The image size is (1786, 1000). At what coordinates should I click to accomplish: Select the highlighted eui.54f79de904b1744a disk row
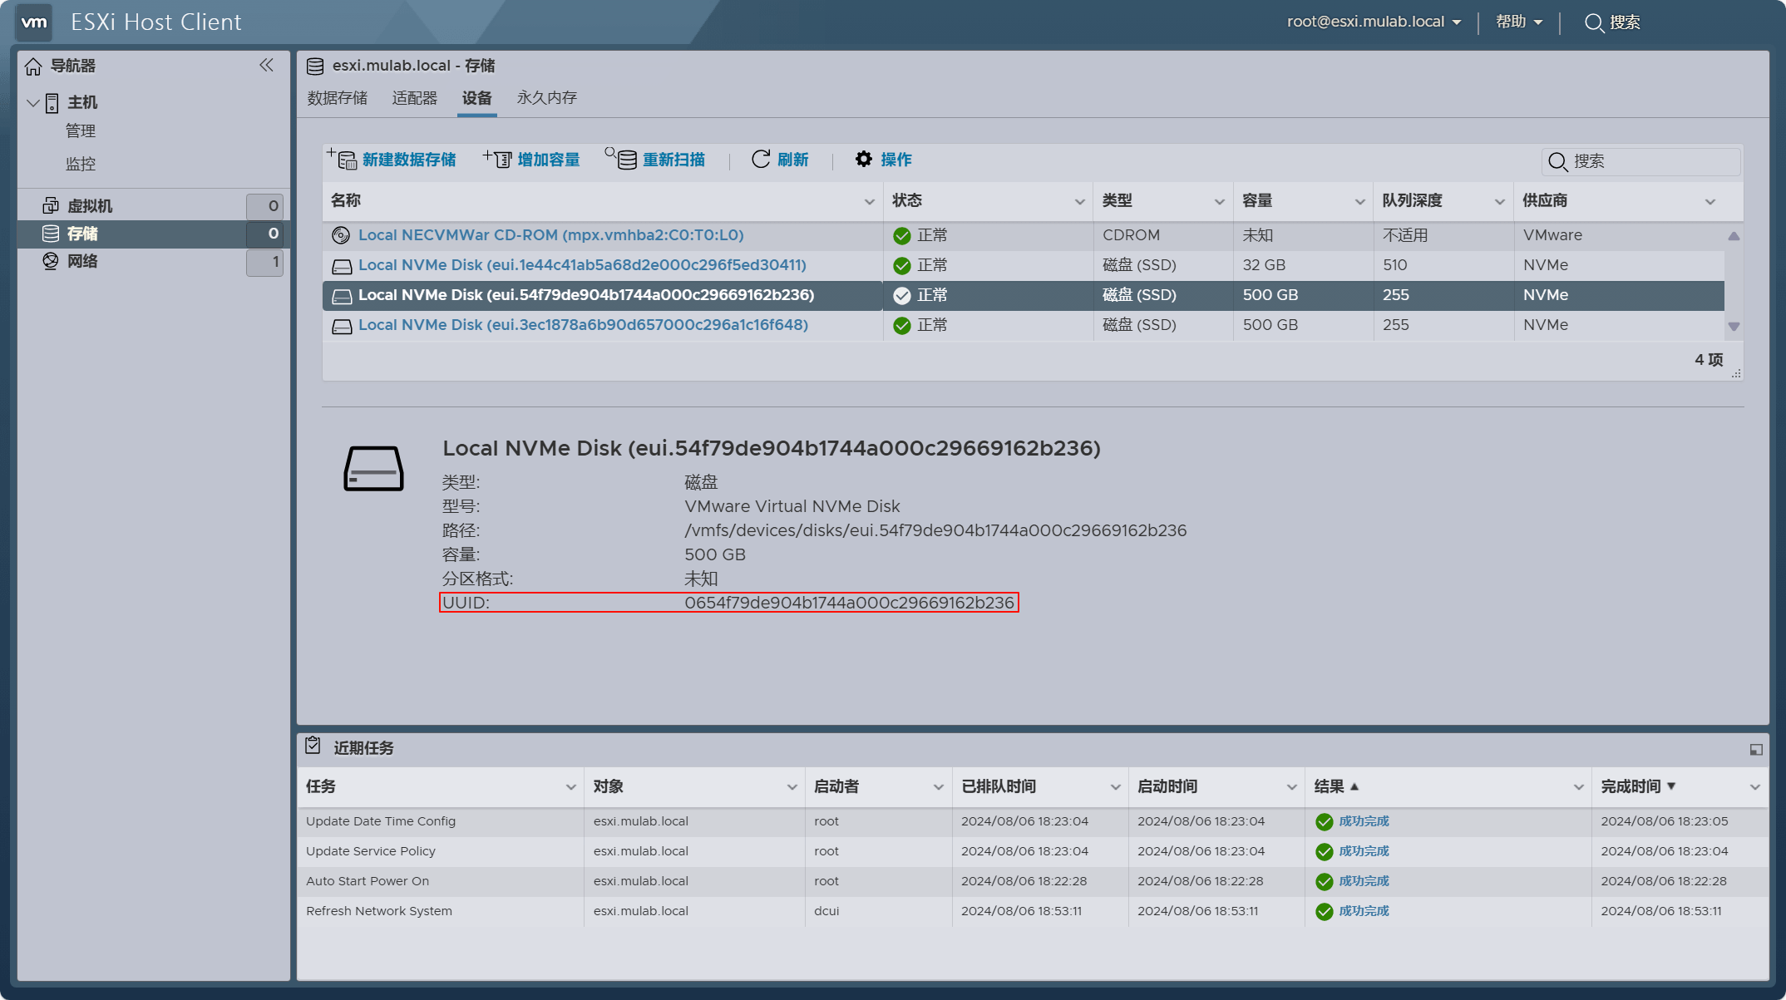click(1023, 295)
